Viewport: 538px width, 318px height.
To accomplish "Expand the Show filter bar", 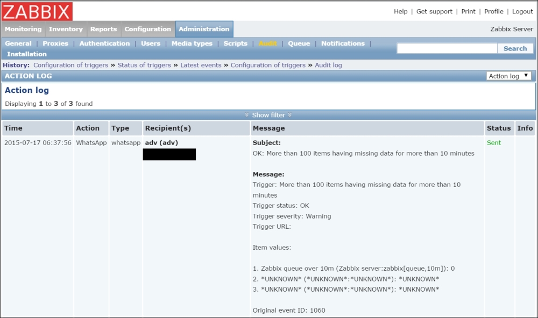I will pyautogui.click(x=268, y=115).
